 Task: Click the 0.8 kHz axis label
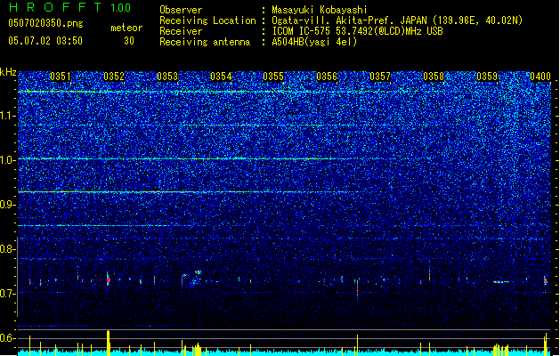8,249
